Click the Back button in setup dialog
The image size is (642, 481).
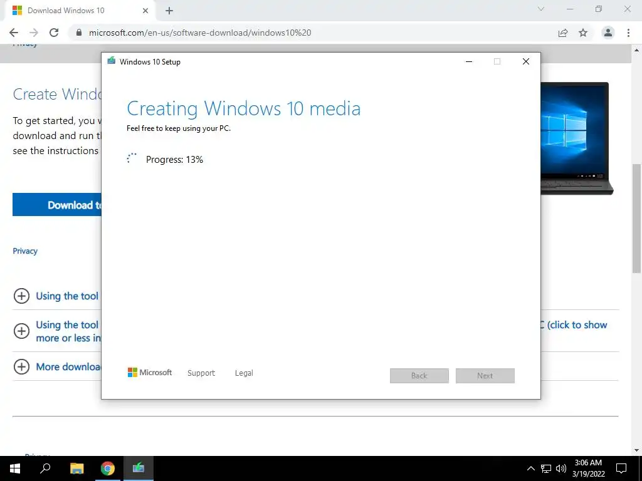coord(419,376)
